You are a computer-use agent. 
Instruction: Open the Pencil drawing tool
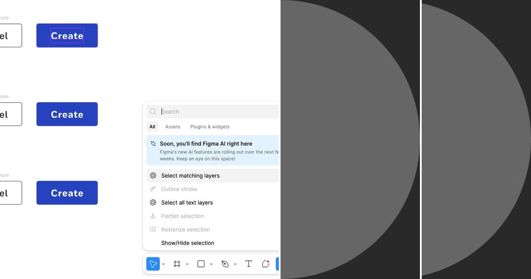pyautogui.click(x=265, y=263)
